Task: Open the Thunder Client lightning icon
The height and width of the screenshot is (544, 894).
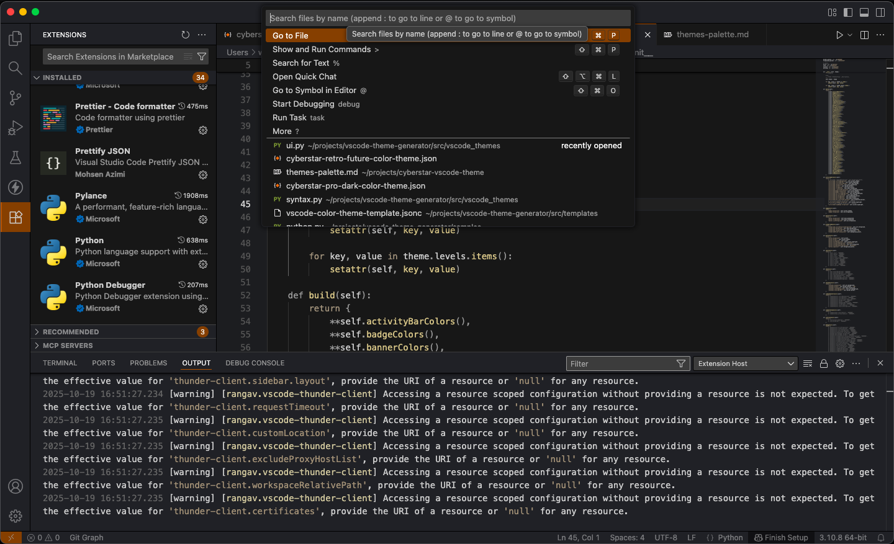Action: tap(16, 187)
